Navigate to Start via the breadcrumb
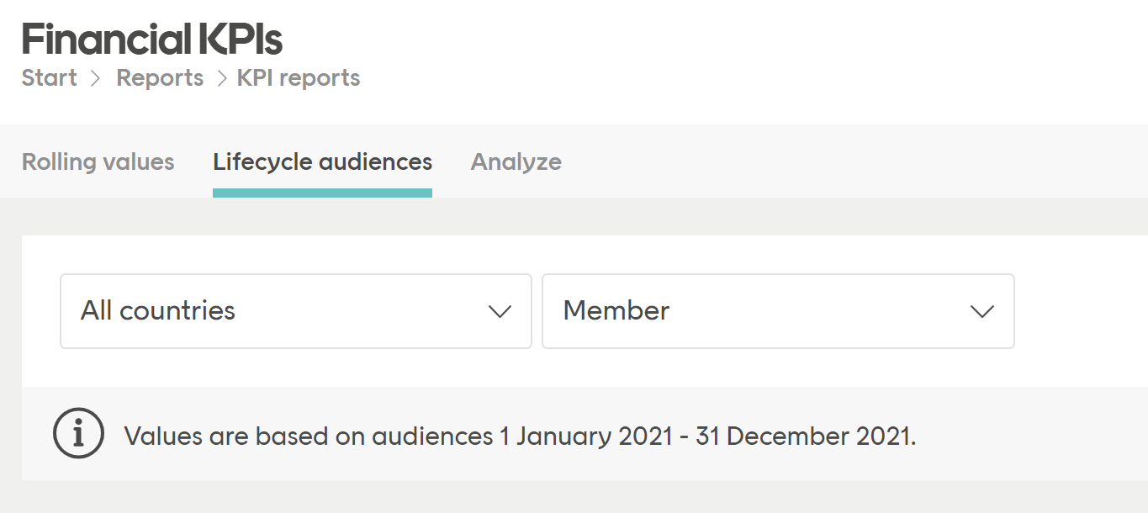The height and width of the screenshot is (513, 1148). [x=48, y=78]
